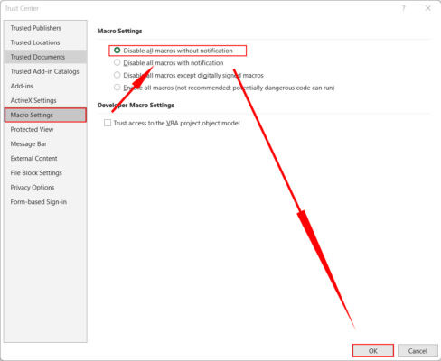Go to Message Bar settings
This screenshot has height=361, width=441.
(x=45, y=143)
